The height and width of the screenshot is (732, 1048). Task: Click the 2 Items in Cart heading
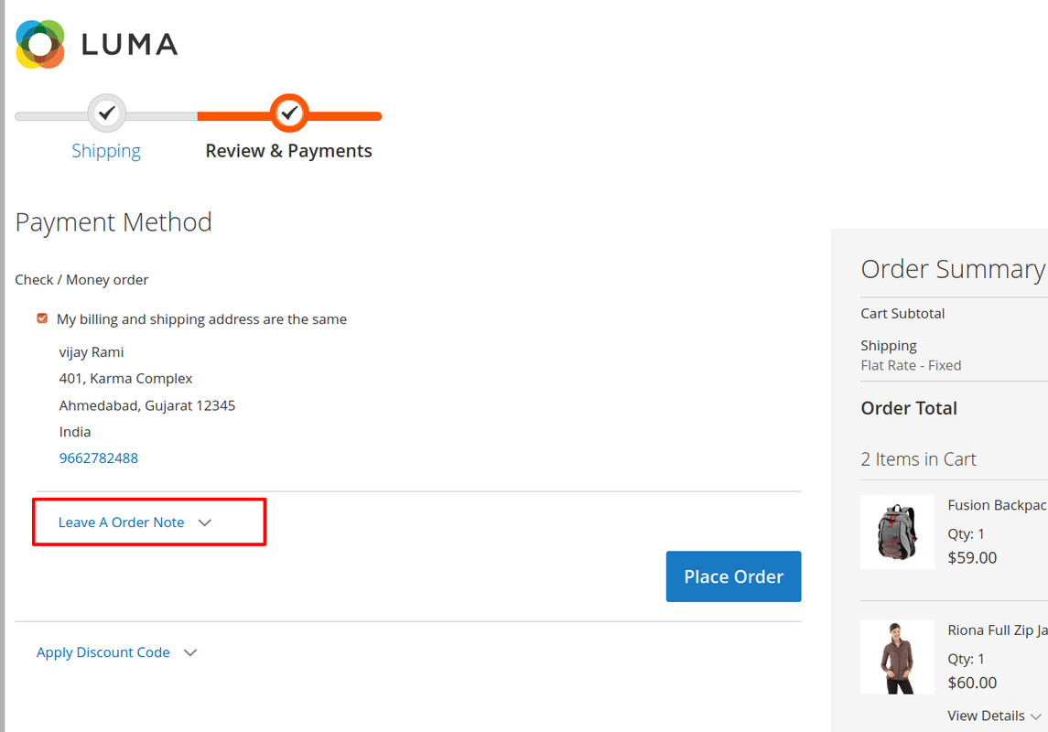[x=918, y=459]
